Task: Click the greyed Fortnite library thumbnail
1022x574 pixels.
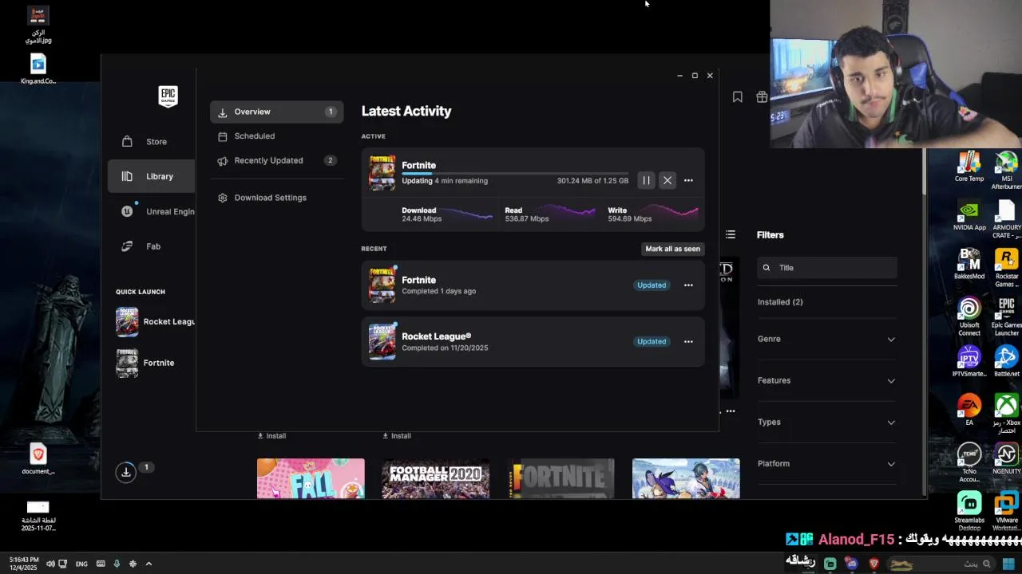Action: [561, 478]
